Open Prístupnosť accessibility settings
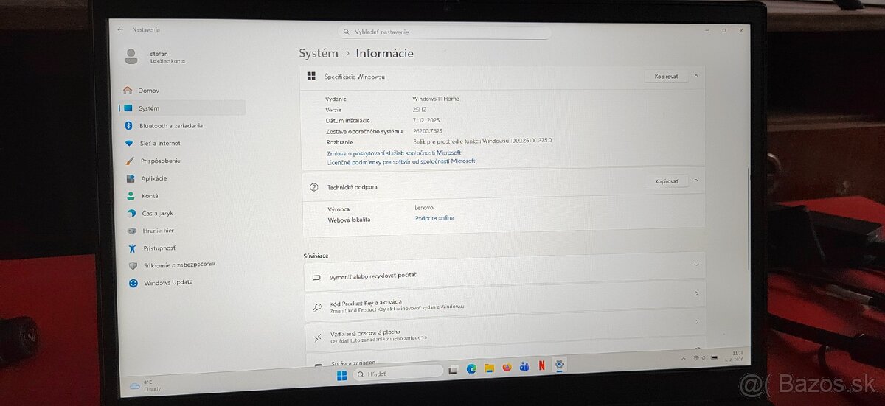 182,248
